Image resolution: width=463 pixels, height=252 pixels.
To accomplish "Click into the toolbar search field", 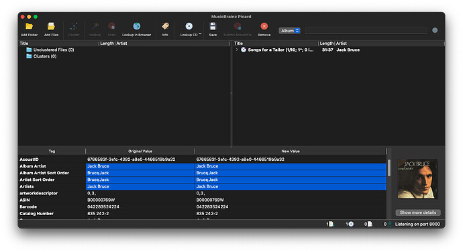I will (366, 31).
